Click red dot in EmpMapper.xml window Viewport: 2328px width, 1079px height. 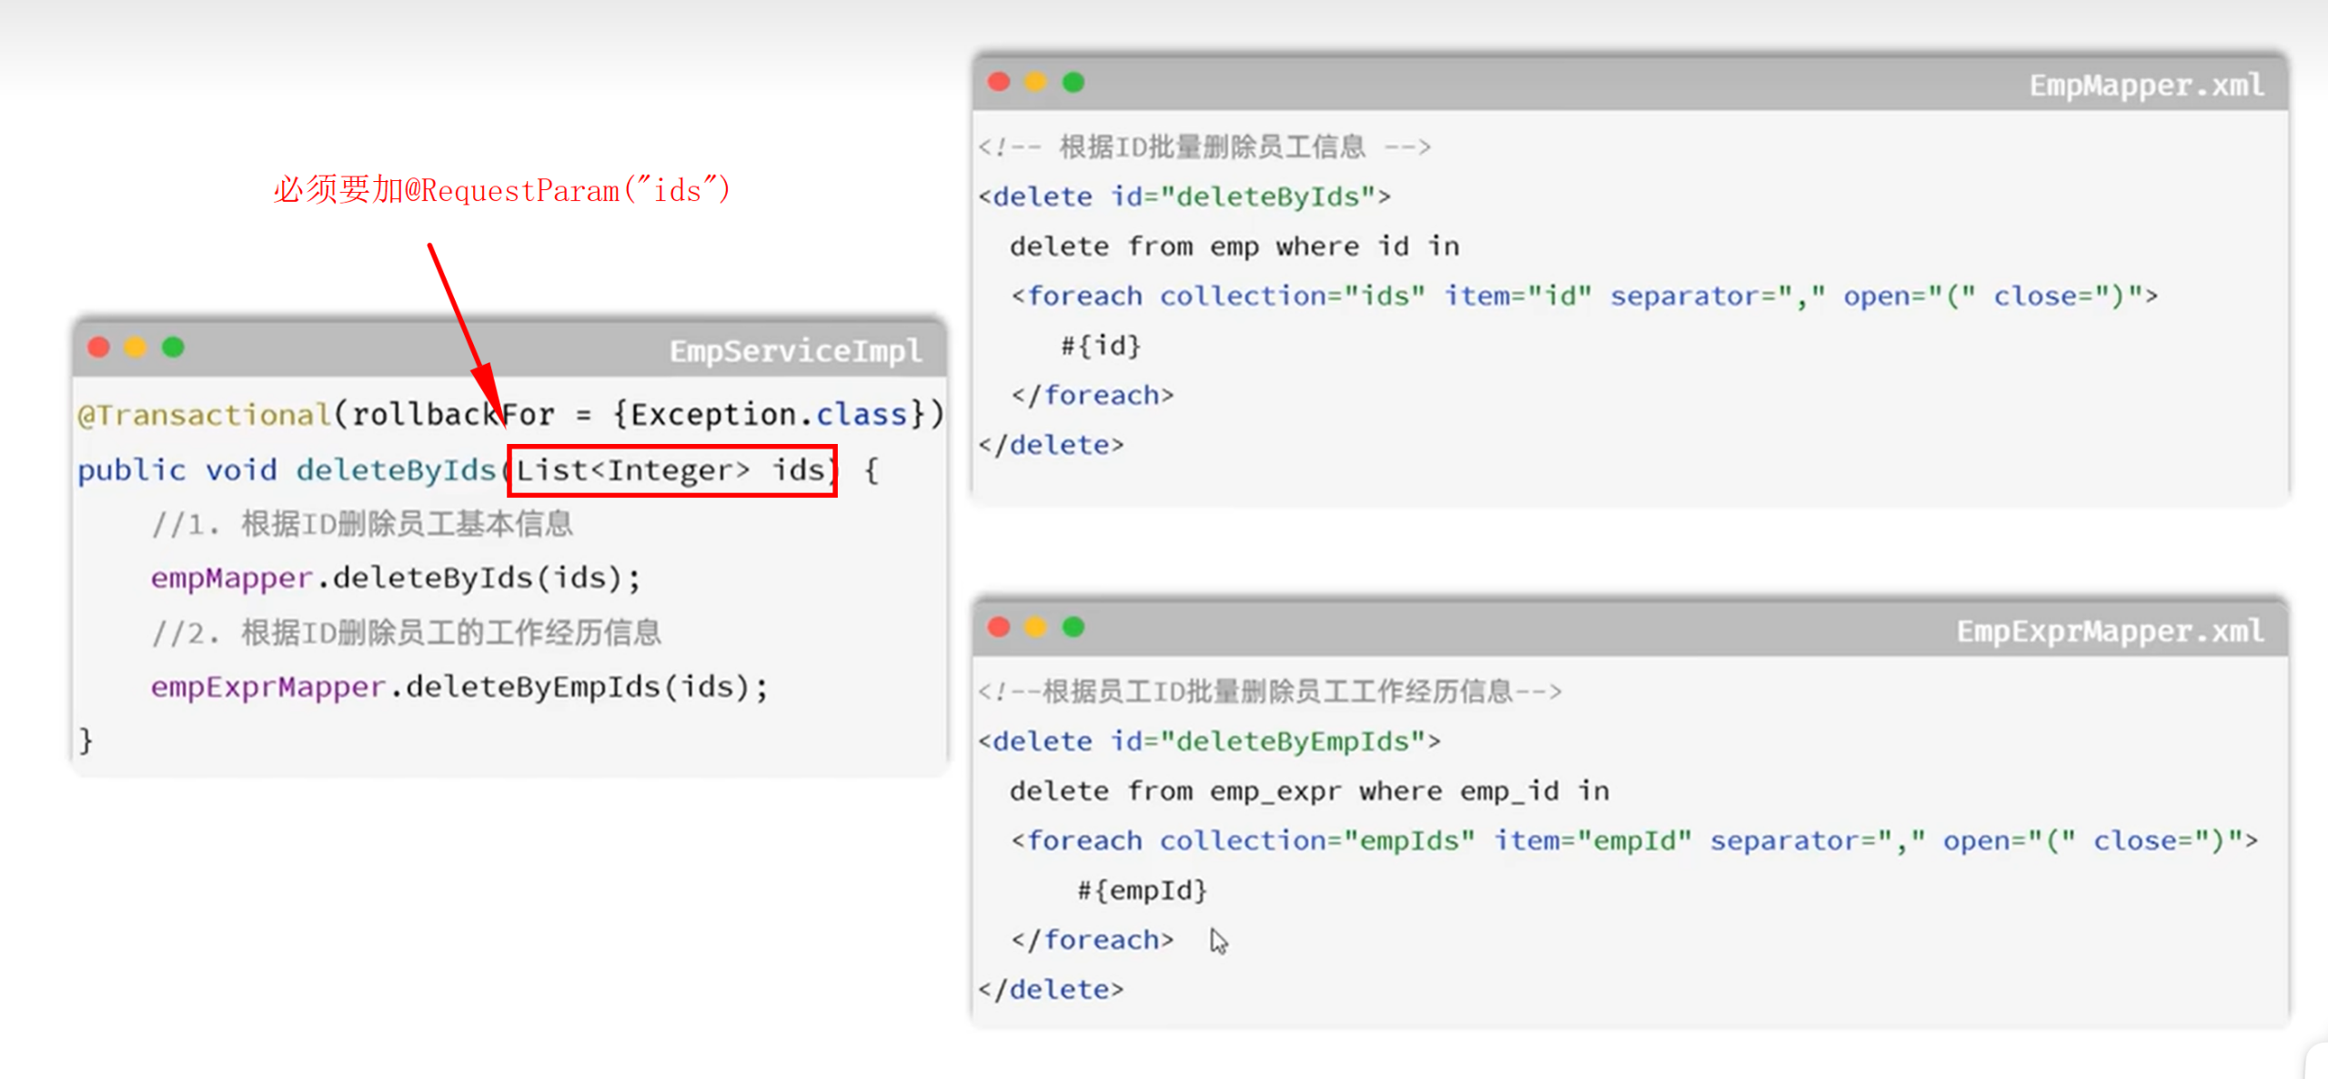click(x=999, y=82)
